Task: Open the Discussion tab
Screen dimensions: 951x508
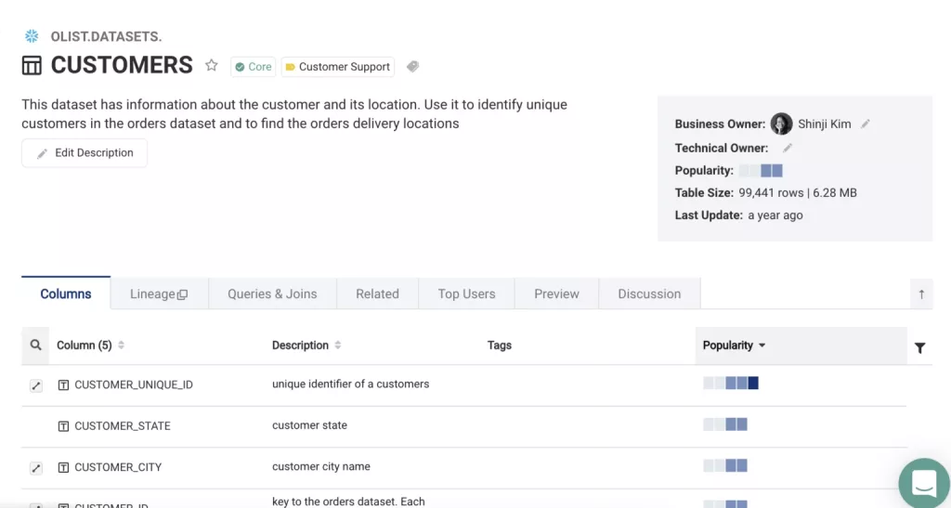Action: click(649, 294)
